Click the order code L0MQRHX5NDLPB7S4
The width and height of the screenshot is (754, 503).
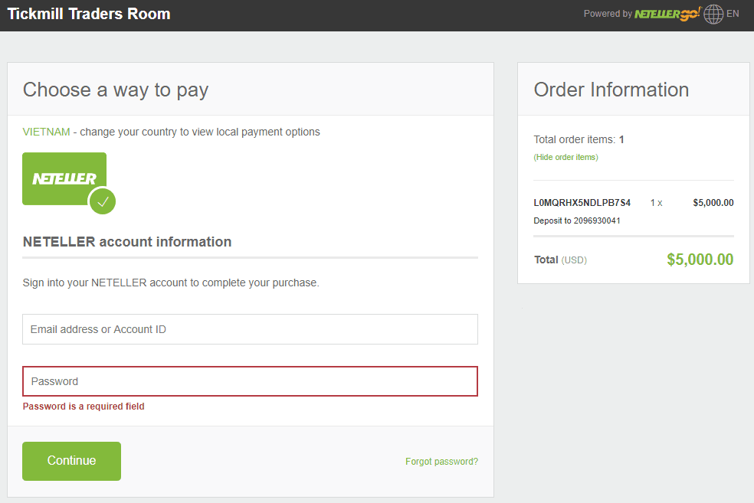[x=582, y=203]
